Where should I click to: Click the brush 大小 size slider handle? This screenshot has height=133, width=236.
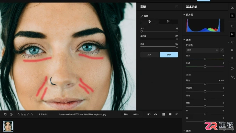pyautogui.click(x=142, y=32)
